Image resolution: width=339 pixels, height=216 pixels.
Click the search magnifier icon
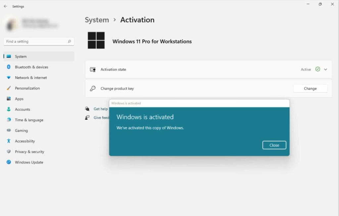(70, 41)
